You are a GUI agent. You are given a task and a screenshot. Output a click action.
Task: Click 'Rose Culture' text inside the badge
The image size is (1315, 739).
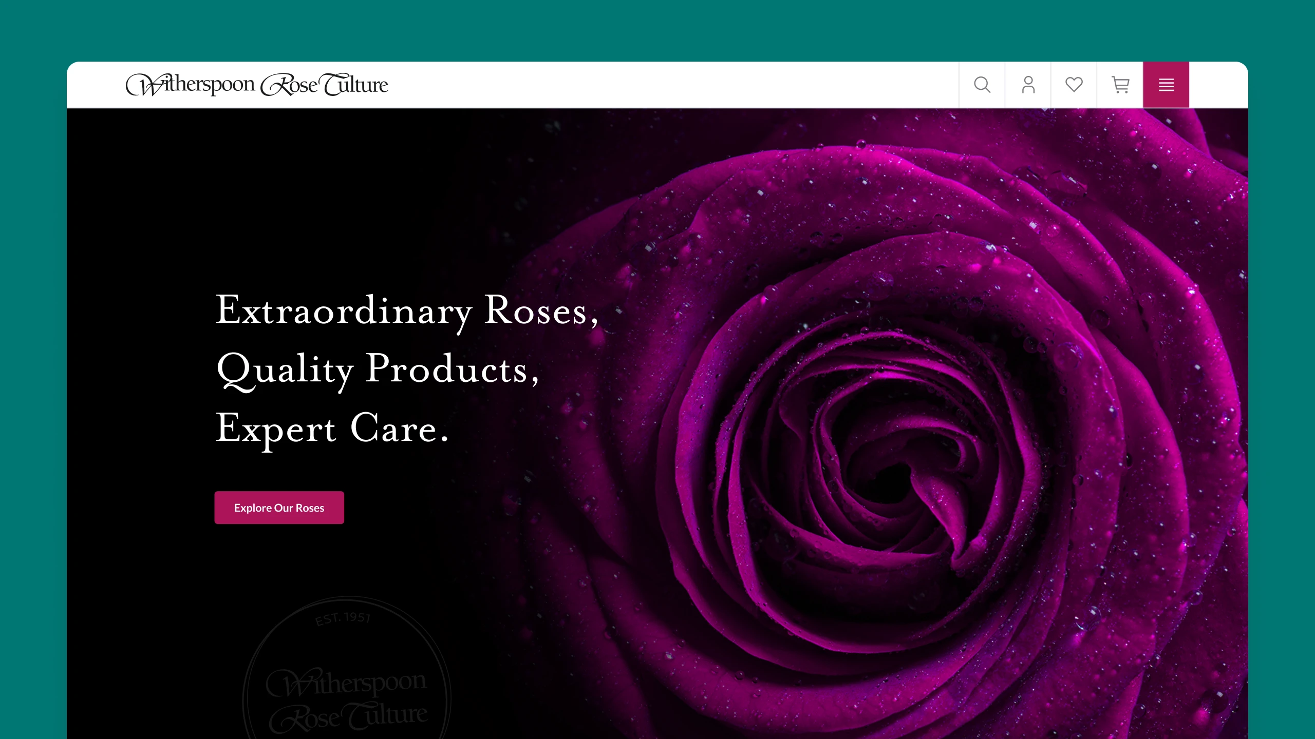pyautogui.click(x=348, y=716)
